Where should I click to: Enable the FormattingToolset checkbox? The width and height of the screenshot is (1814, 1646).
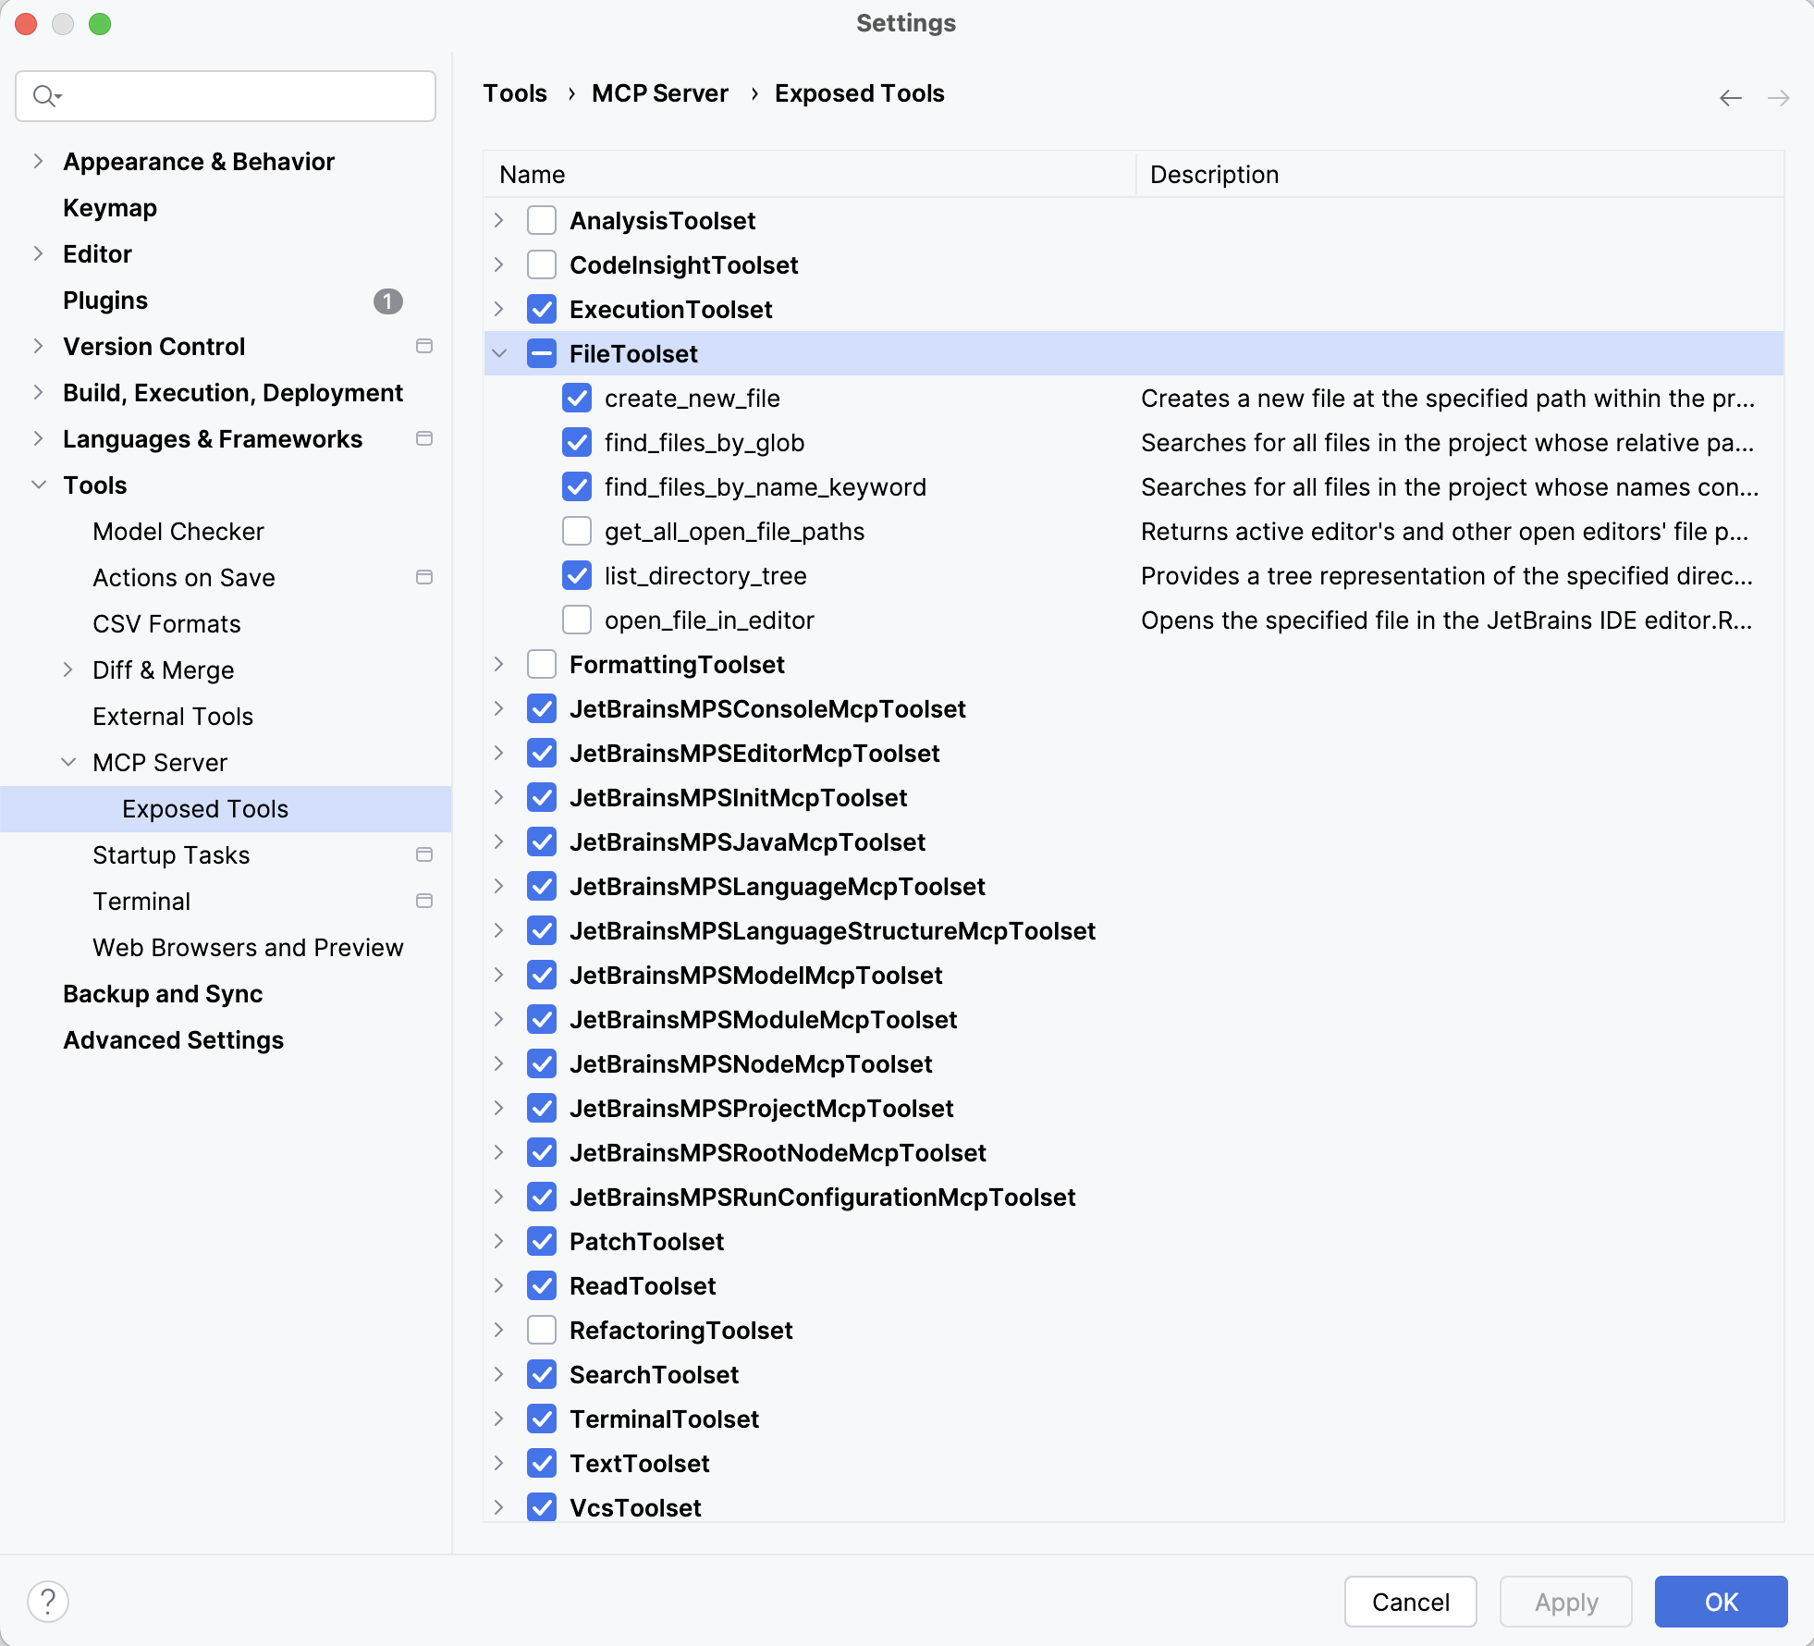(542, 665)
